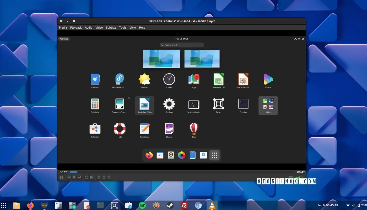Click the Cheese app icon

169,129
